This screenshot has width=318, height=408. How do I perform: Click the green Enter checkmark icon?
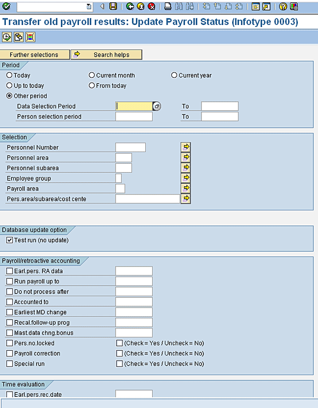[x=7, y=6]
